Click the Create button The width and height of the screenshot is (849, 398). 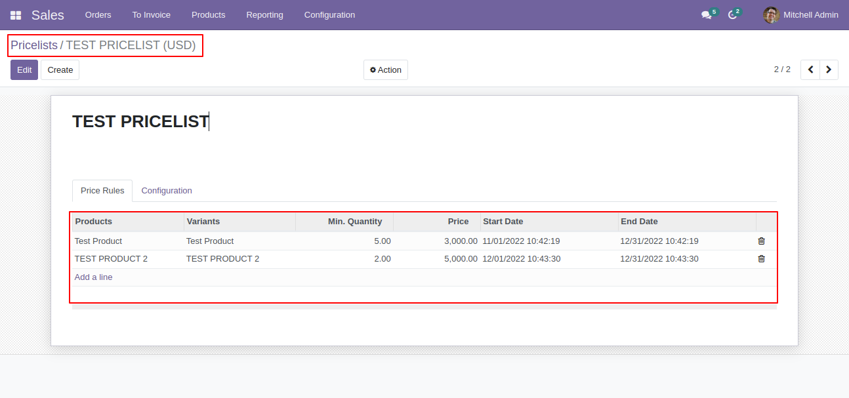point(60,70)
